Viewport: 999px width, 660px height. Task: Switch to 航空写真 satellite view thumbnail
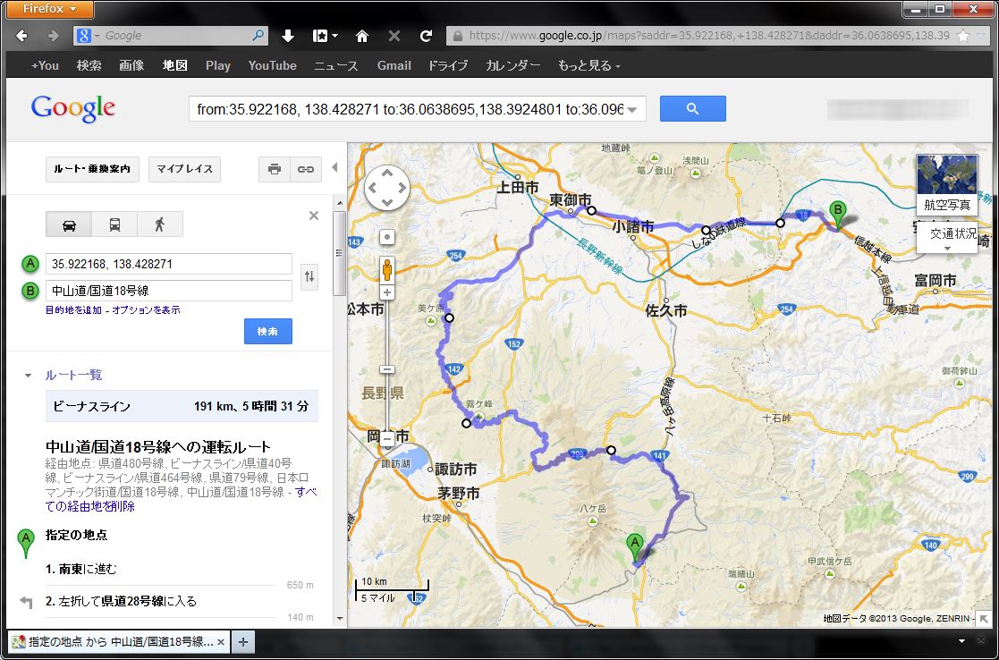click(x=947, y=185)
